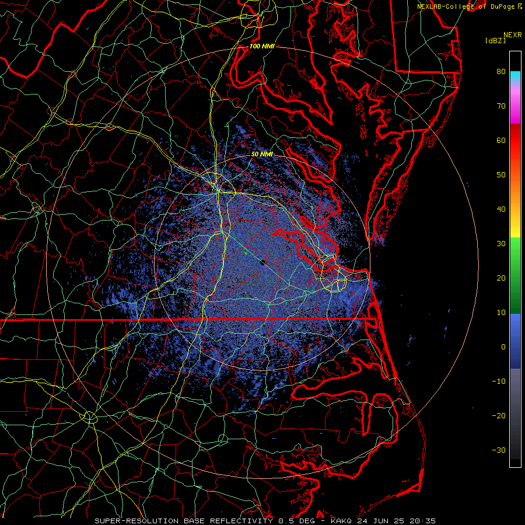Screen dimensions: 525x525
Task: Click the -20 value on dBZ scale
Action: click(x=499, y=416)
